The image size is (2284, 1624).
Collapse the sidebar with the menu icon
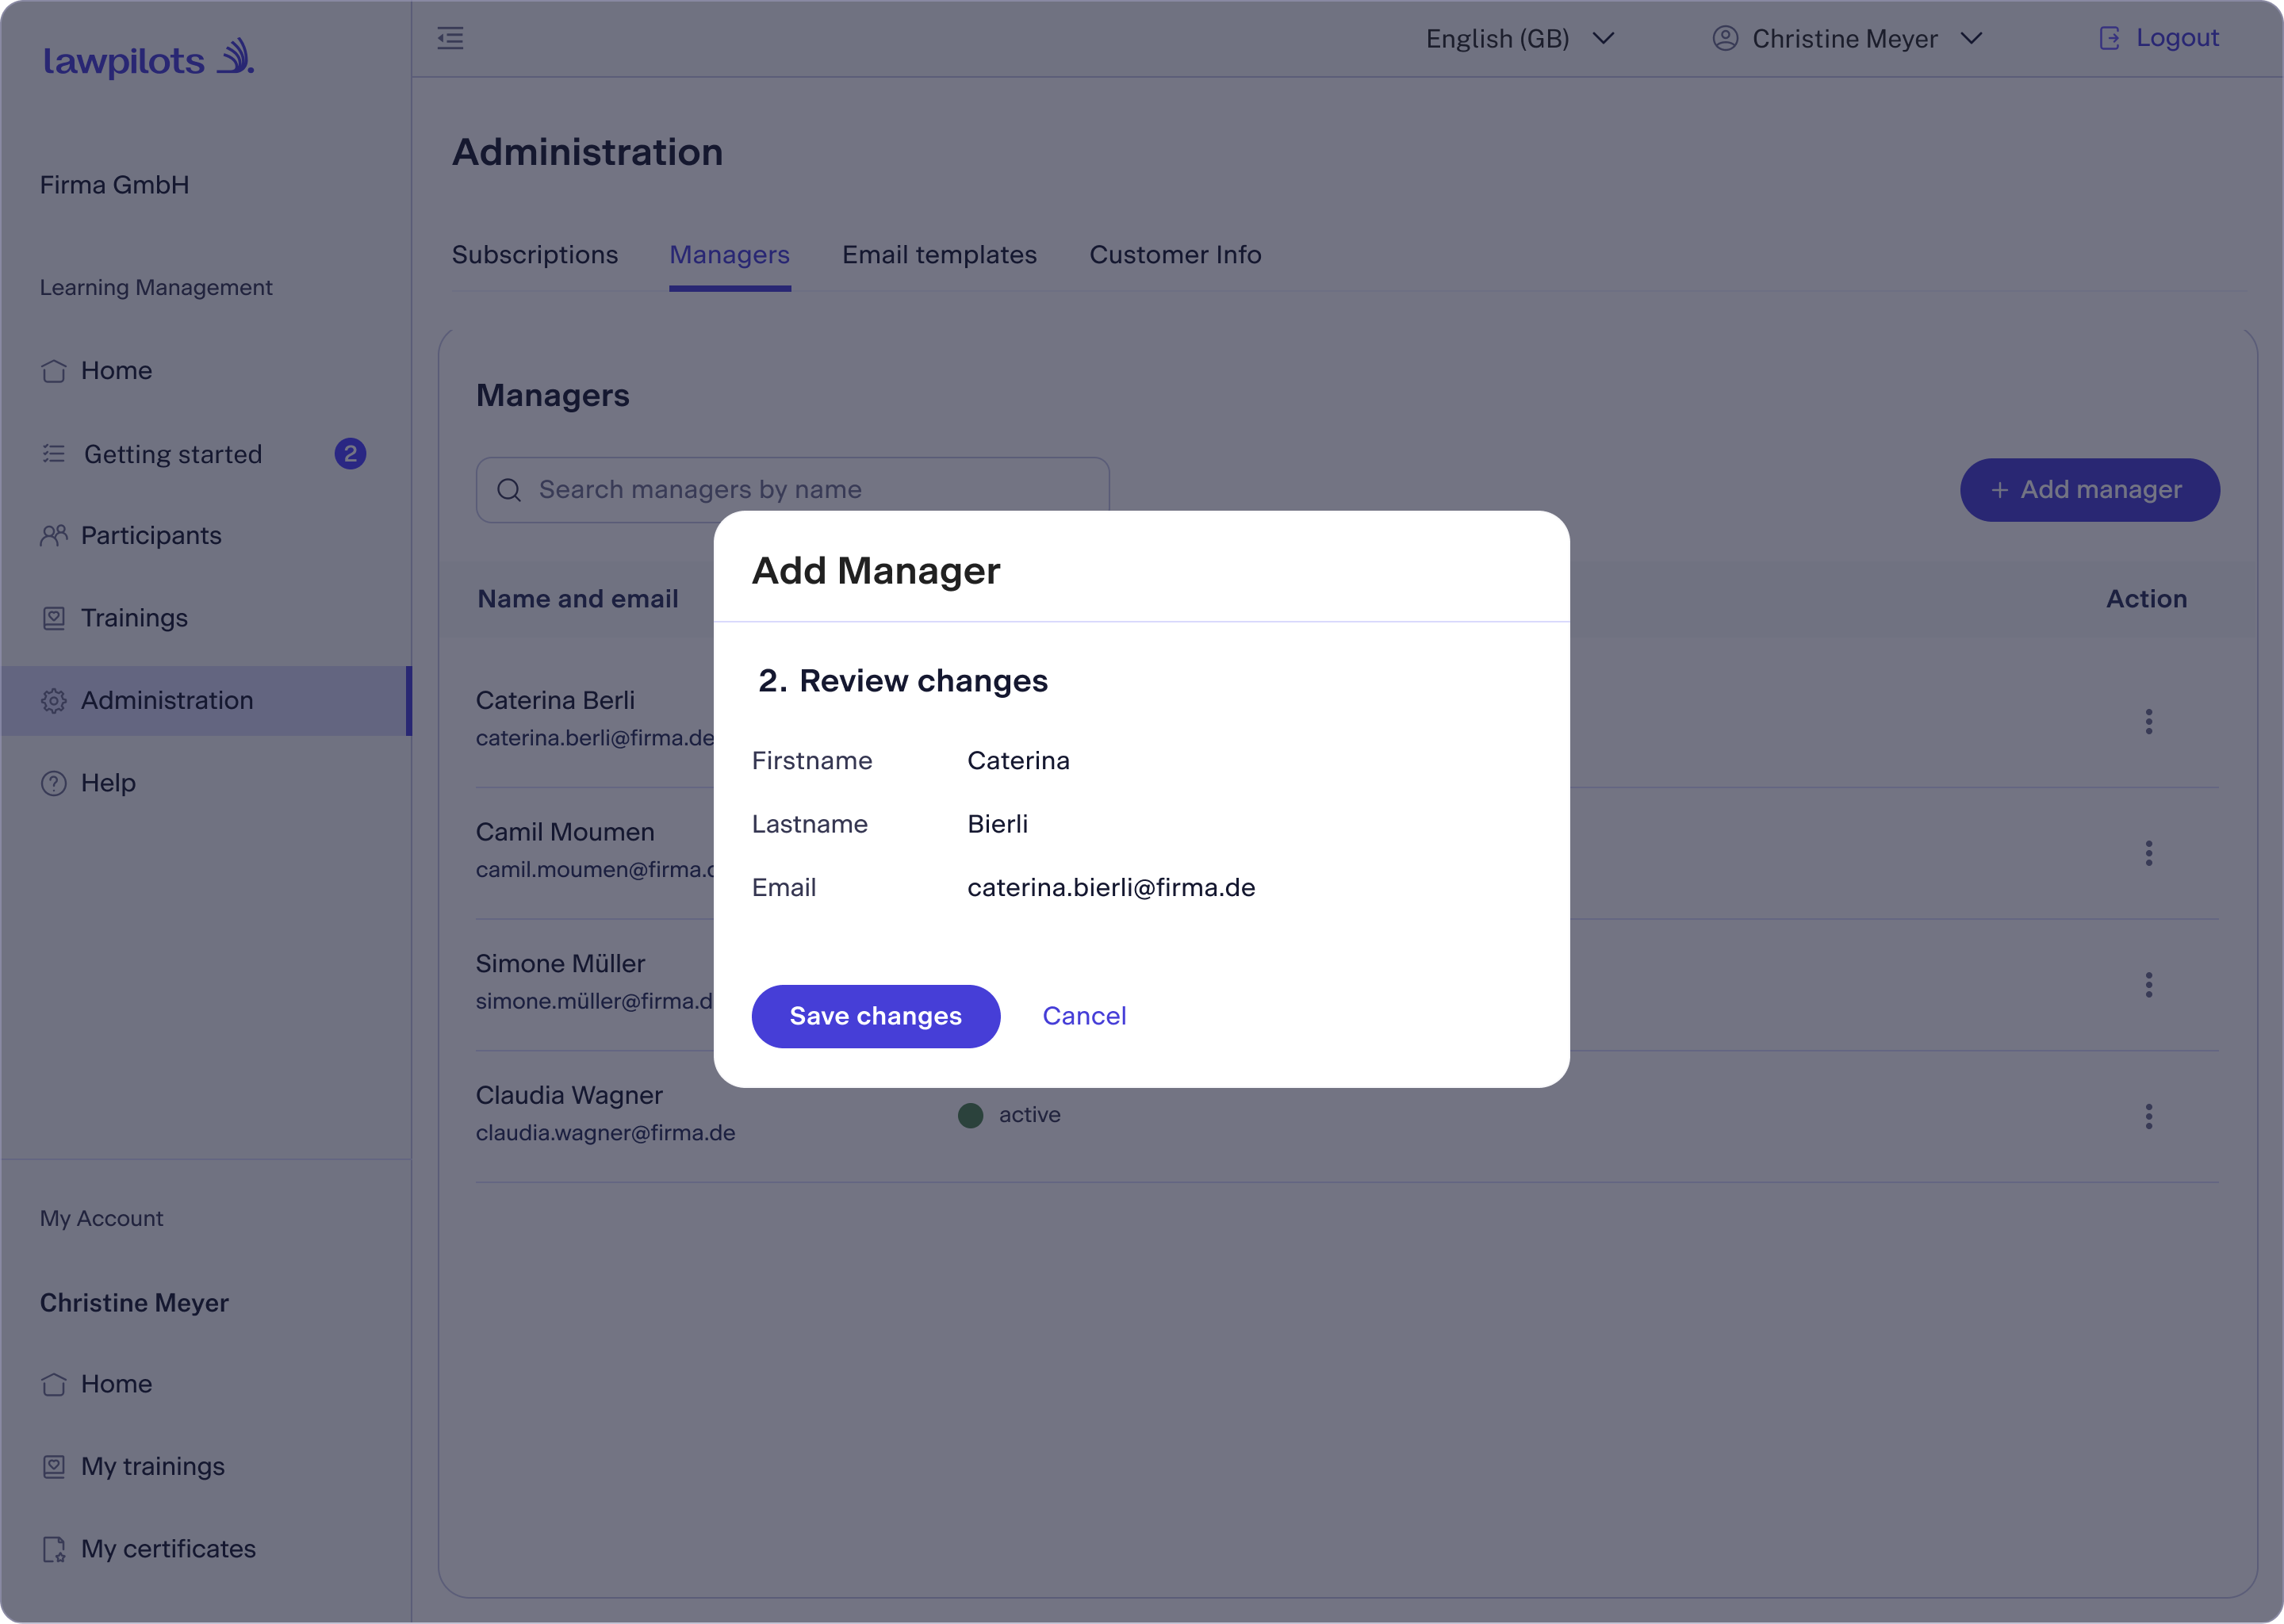pyautogui.click(x=450, y=39)
